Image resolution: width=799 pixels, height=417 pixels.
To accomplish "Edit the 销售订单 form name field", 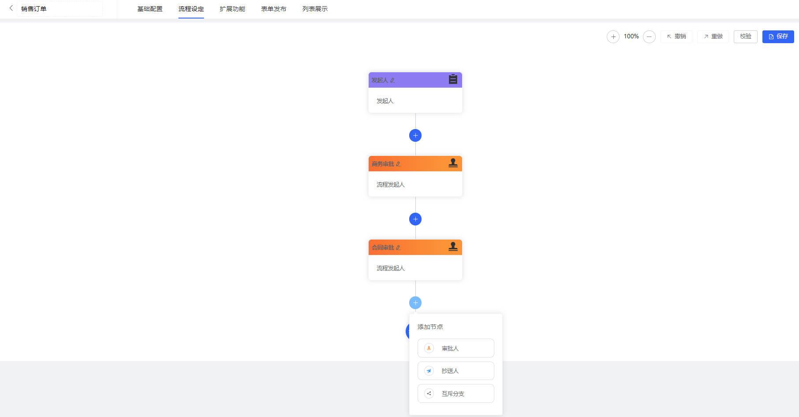I will [60, 9].
